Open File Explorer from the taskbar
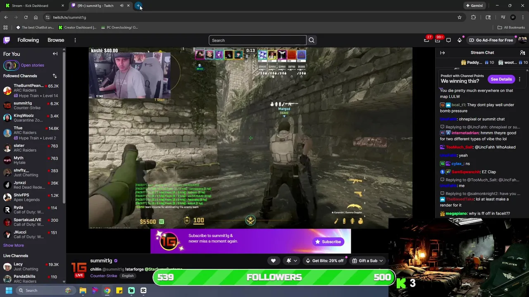The width and height of the screenshot is (529, 297). pyautogui.click(x=83, y=290)
